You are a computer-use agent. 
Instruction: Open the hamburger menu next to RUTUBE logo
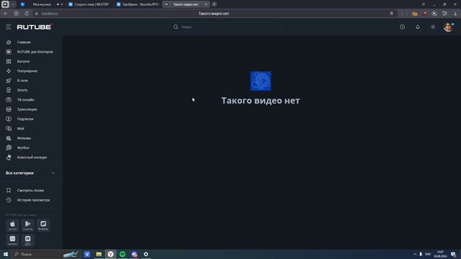point(9,27)
